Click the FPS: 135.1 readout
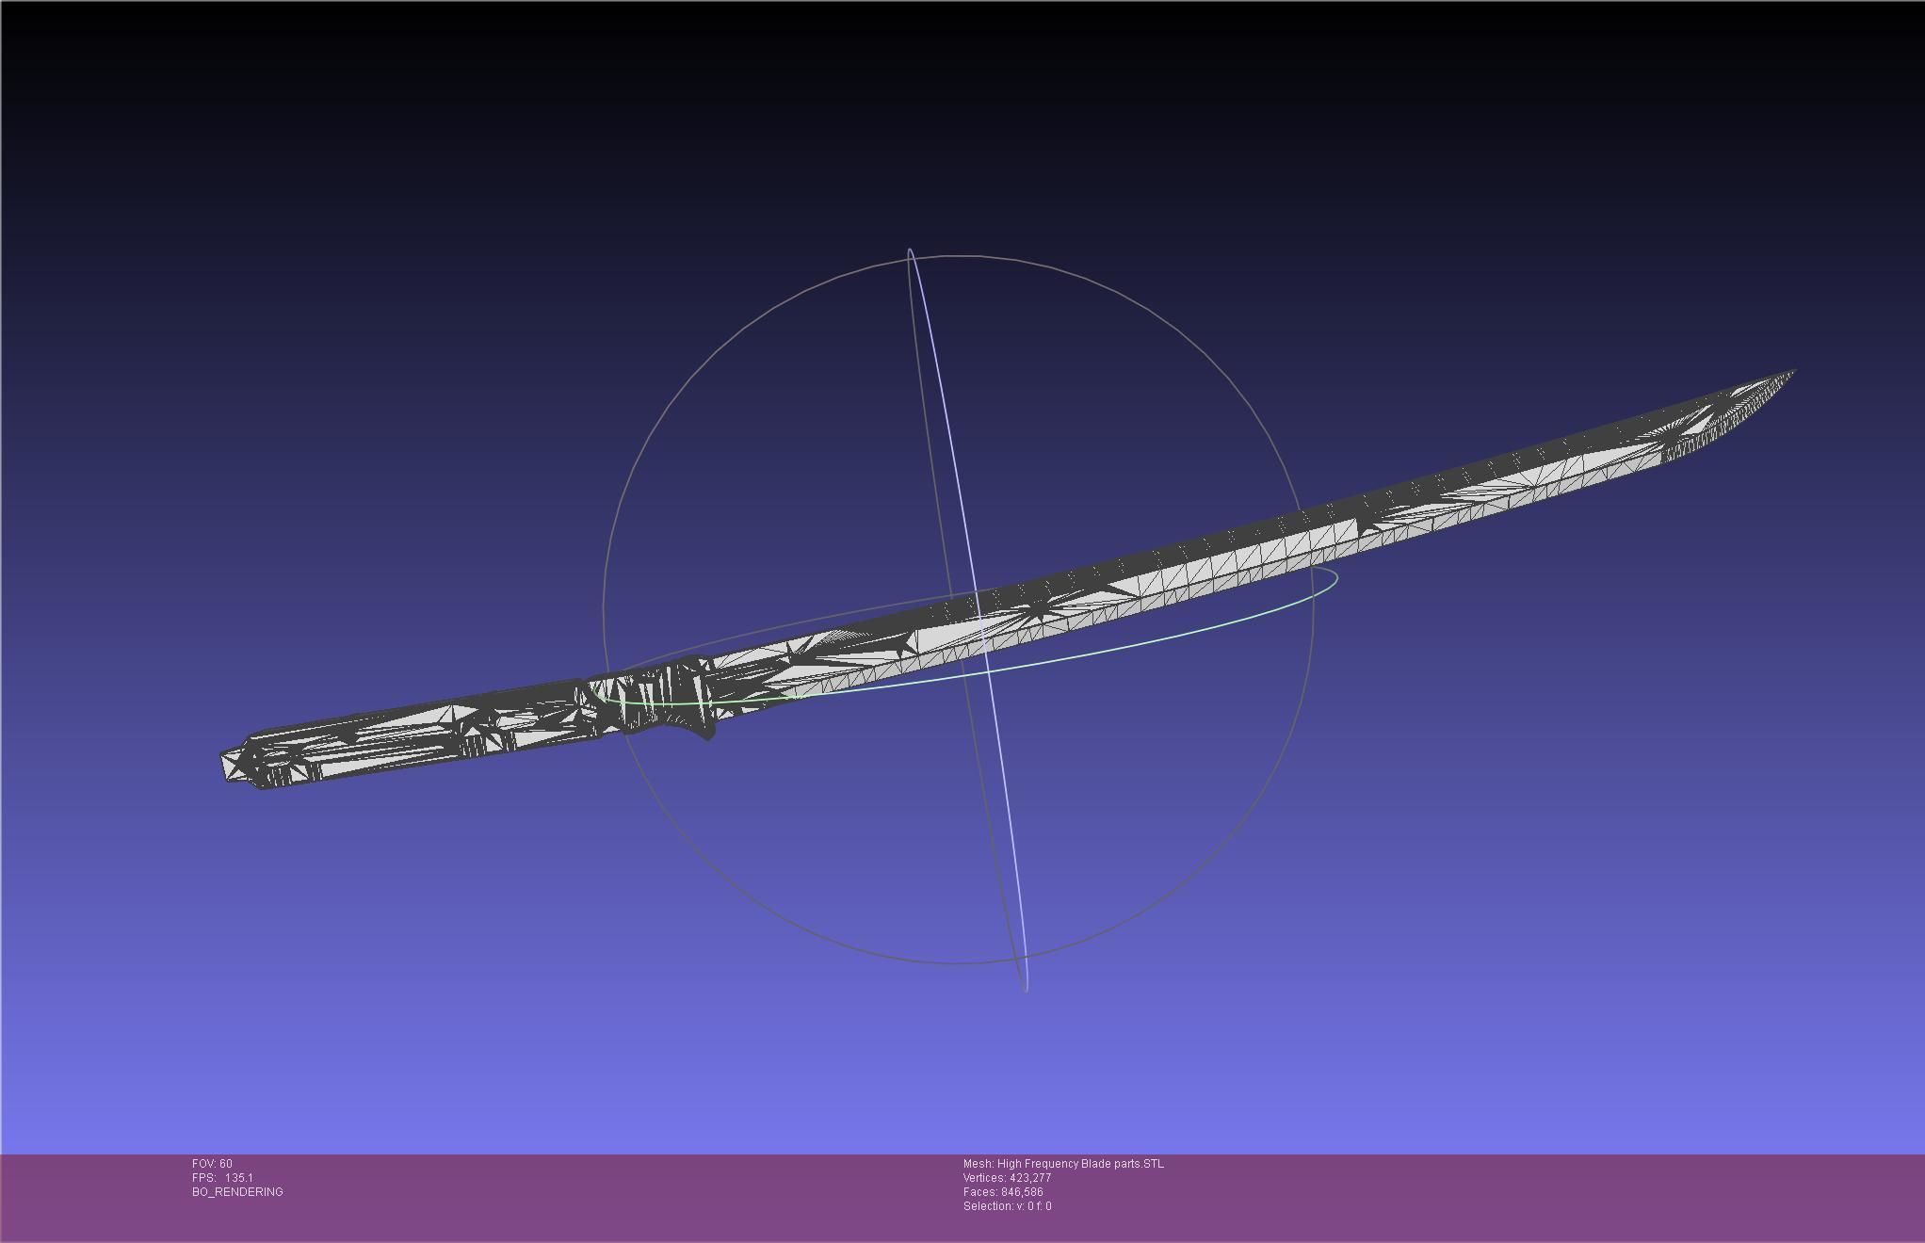 tap(222, 1178)
